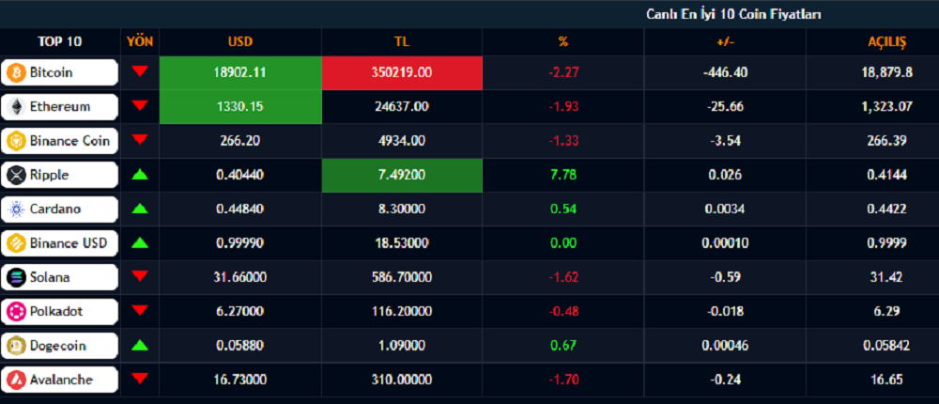Click the AÇILIŞ column header
The image size is (939, 404).
[887, 42]
